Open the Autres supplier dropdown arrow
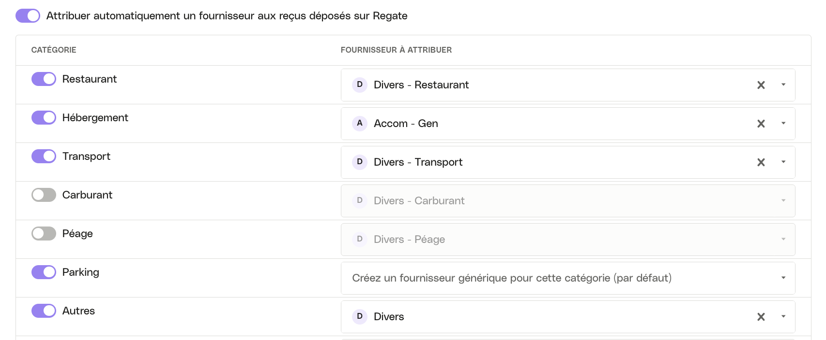826x340 pixels. click(783, 317)
